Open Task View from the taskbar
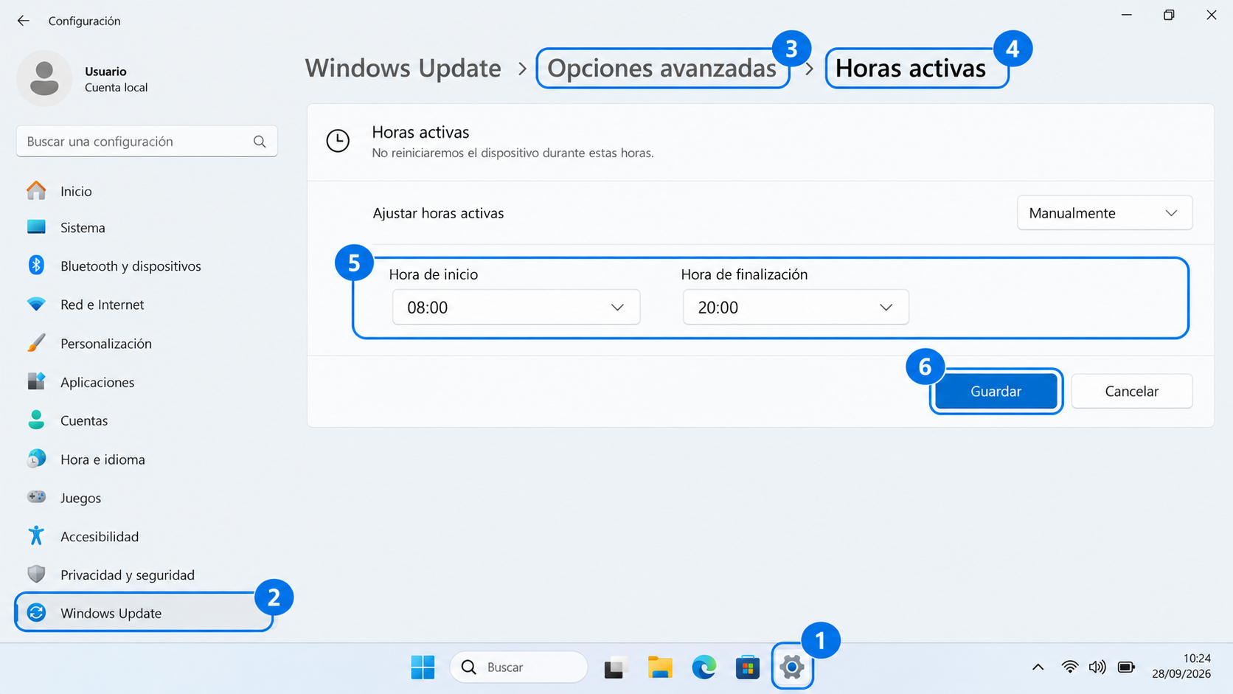This screenshot has width=1233, height=694. point(614,667)
